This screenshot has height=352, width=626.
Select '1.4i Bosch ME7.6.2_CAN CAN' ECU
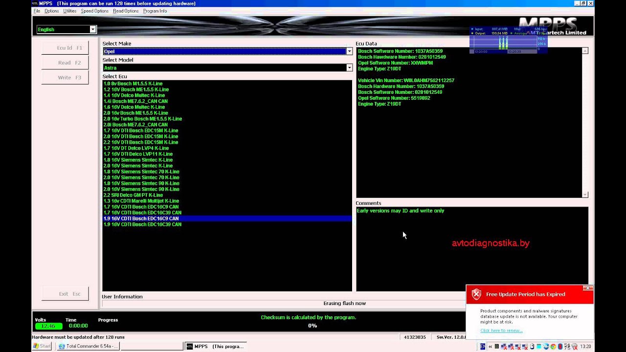pyautogui.click(x=135, y=101)
